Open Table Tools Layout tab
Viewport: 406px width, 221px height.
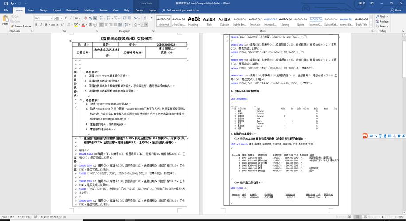pyautogui.click(x=152, y=10)
